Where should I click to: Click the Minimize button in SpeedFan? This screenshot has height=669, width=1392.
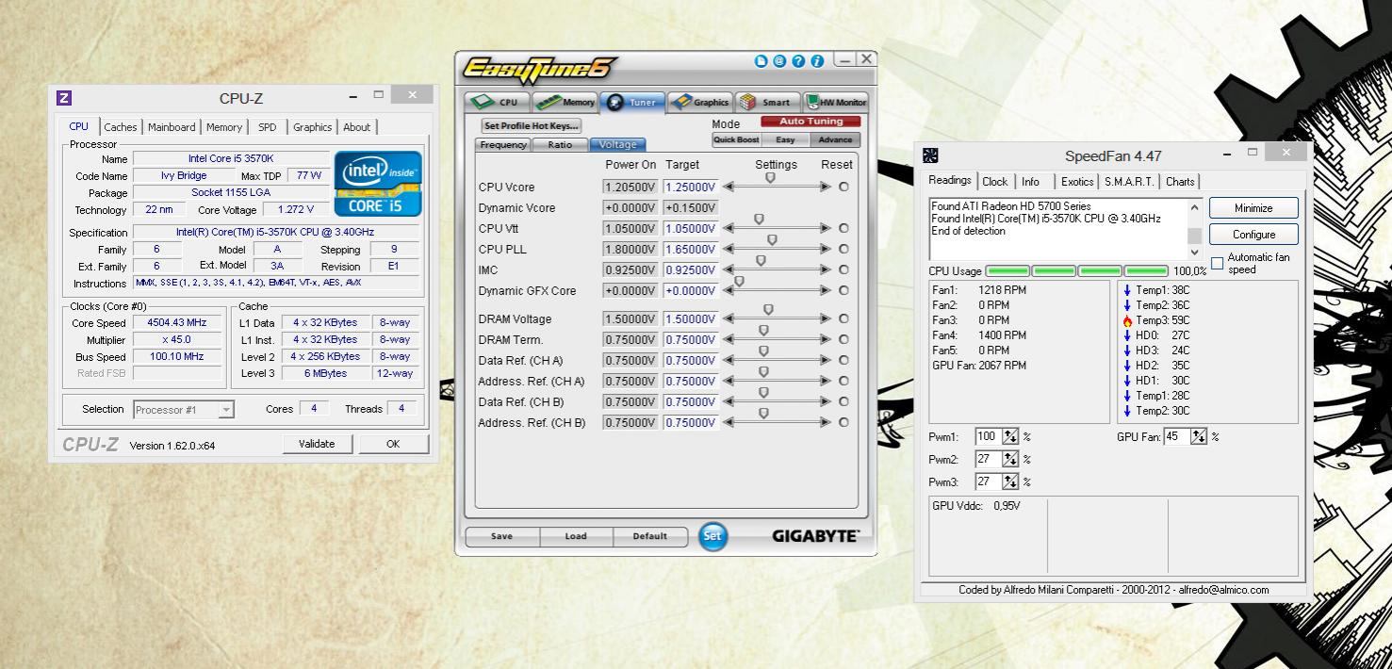(1253, 208)
